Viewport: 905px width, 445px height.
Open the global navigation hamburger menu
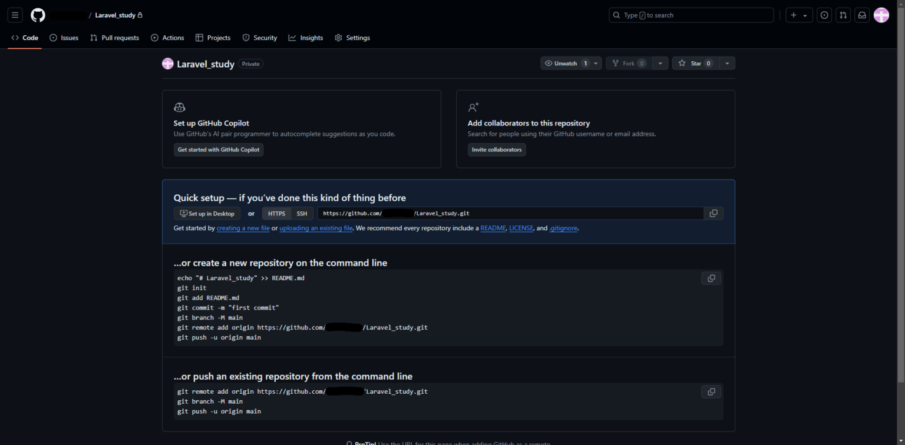tap(15, 15)
